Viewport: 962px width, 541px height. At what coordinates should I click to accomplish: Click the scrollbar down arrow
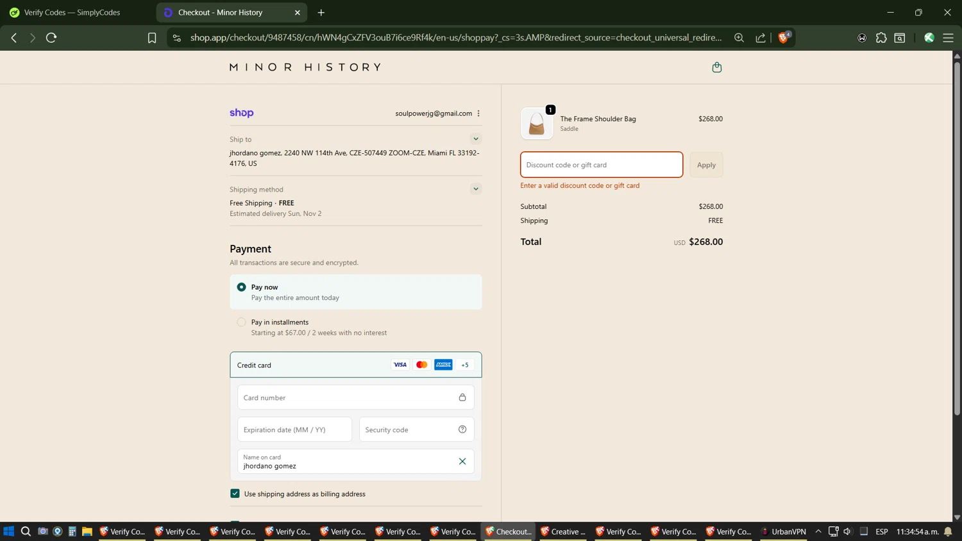click(957, 517)
